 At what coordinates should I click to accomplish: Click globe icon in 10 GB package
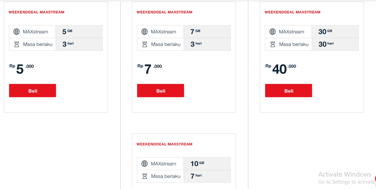[x=145, y=164]
